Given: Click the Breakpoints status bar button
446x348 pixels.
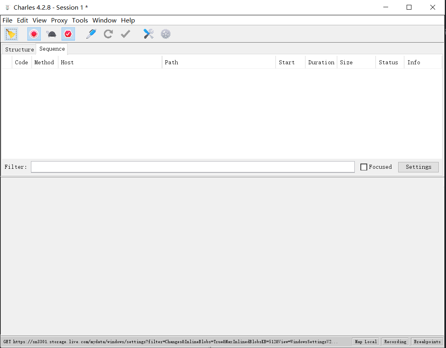Looking at the screenshot, I should [427, 342].
